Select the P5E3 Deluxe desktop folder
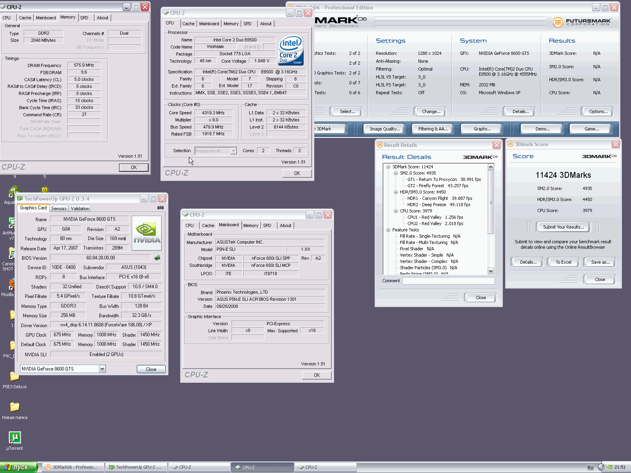This screenshot has height=473, width=631. click(x=15, y=379)
